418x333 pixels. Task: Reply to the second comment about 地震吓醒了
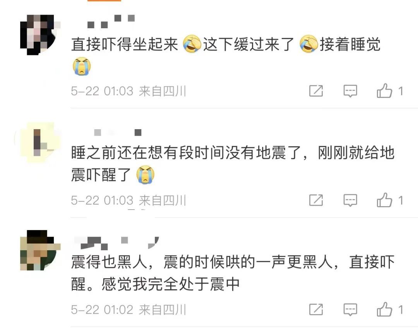tap(350, 200)
